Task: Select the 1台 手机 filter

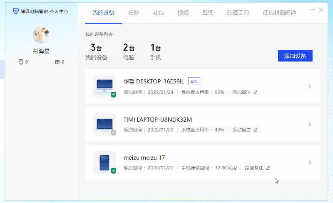Action: click(x=156, y=52)
